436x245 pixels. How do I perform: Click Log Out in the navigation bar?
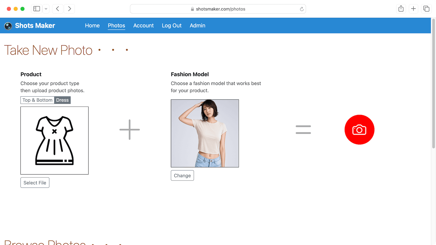[171, 26]
